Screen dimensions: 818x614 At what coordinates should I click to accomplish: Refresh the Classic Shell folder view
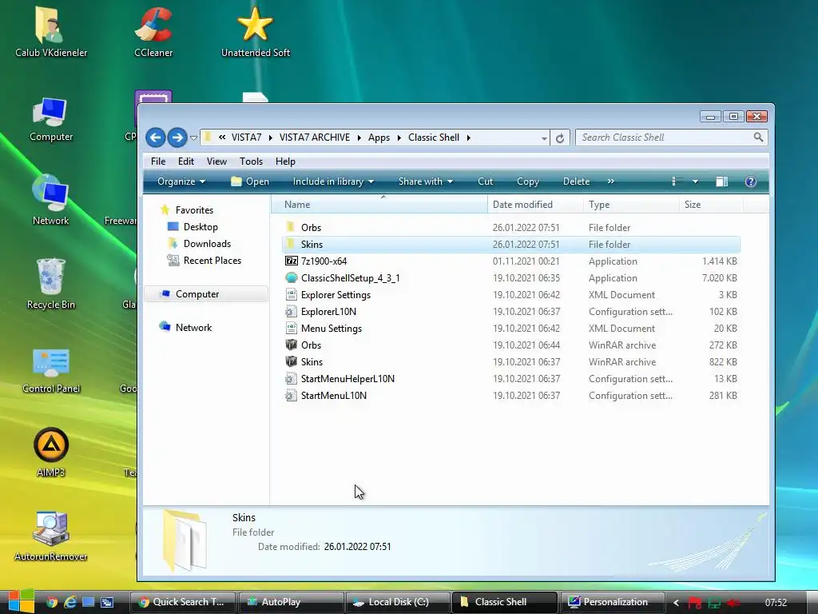pos(560,138)
